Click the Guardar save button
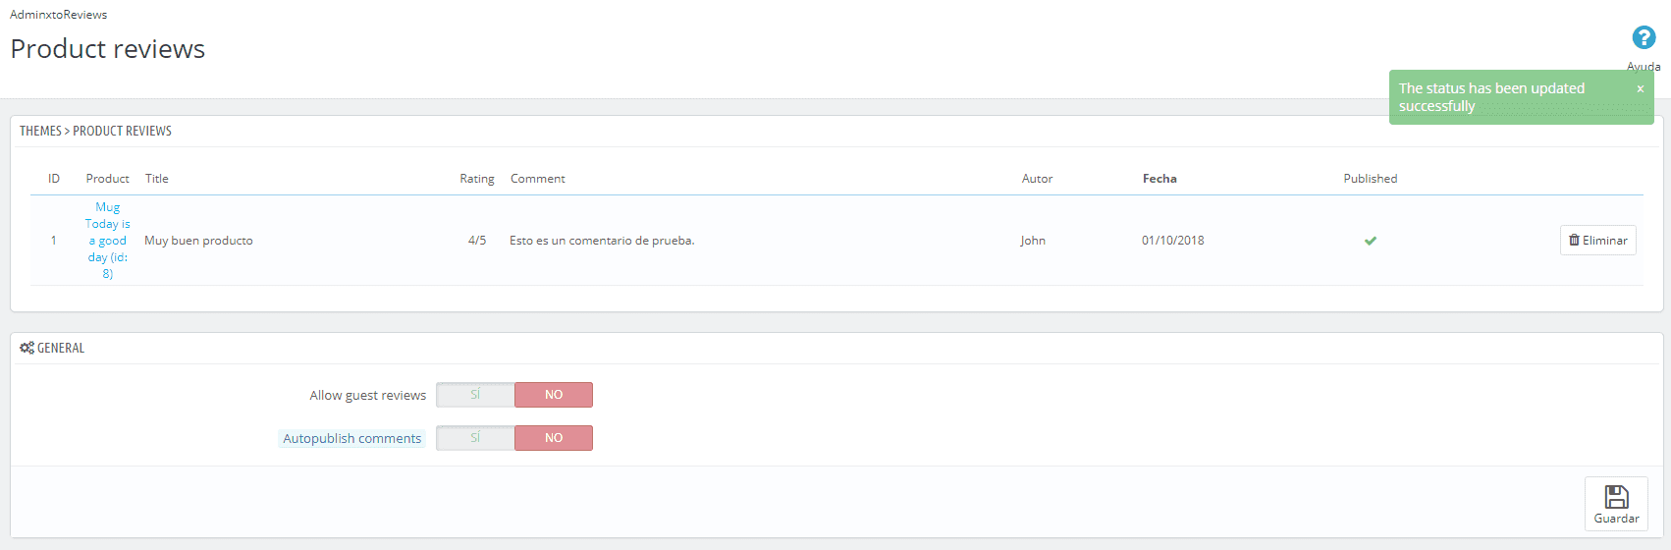The width and height of the screenshot is (1671, 550). click(1616, 504)
